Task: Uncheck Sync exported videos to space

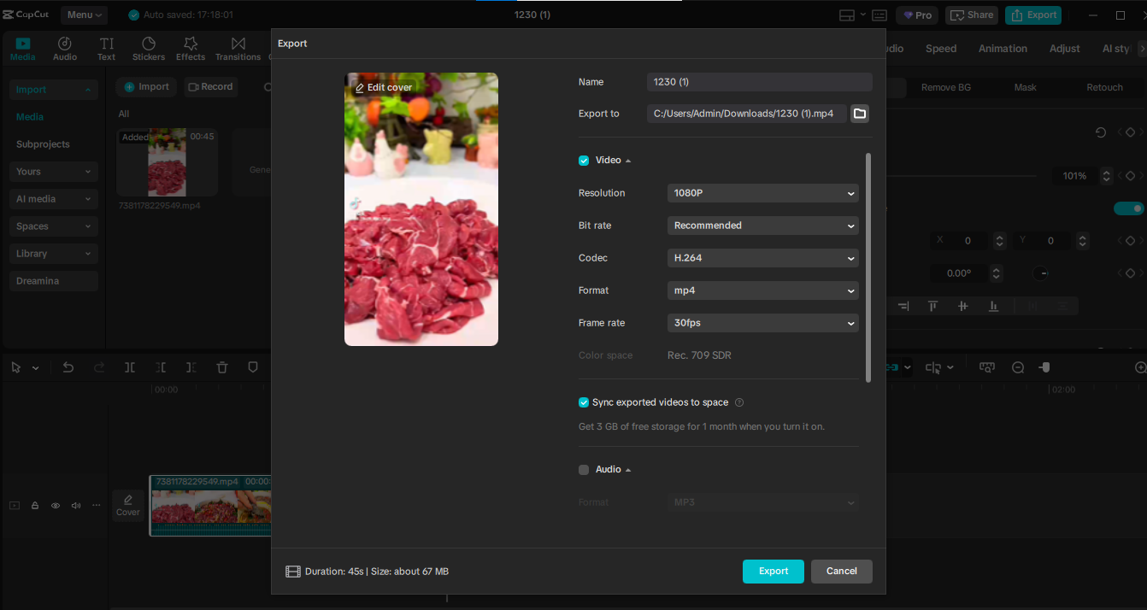Action: 584,402
